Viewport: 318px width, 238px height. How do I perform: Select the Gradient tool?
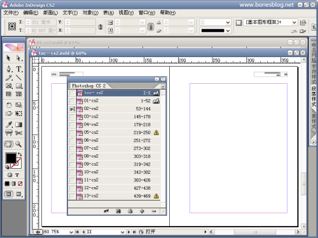(19, 124)
